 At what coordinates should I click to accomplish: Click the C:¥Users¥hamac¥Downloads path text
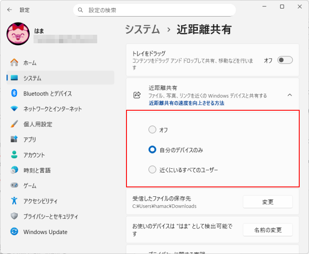coord(164,206)
